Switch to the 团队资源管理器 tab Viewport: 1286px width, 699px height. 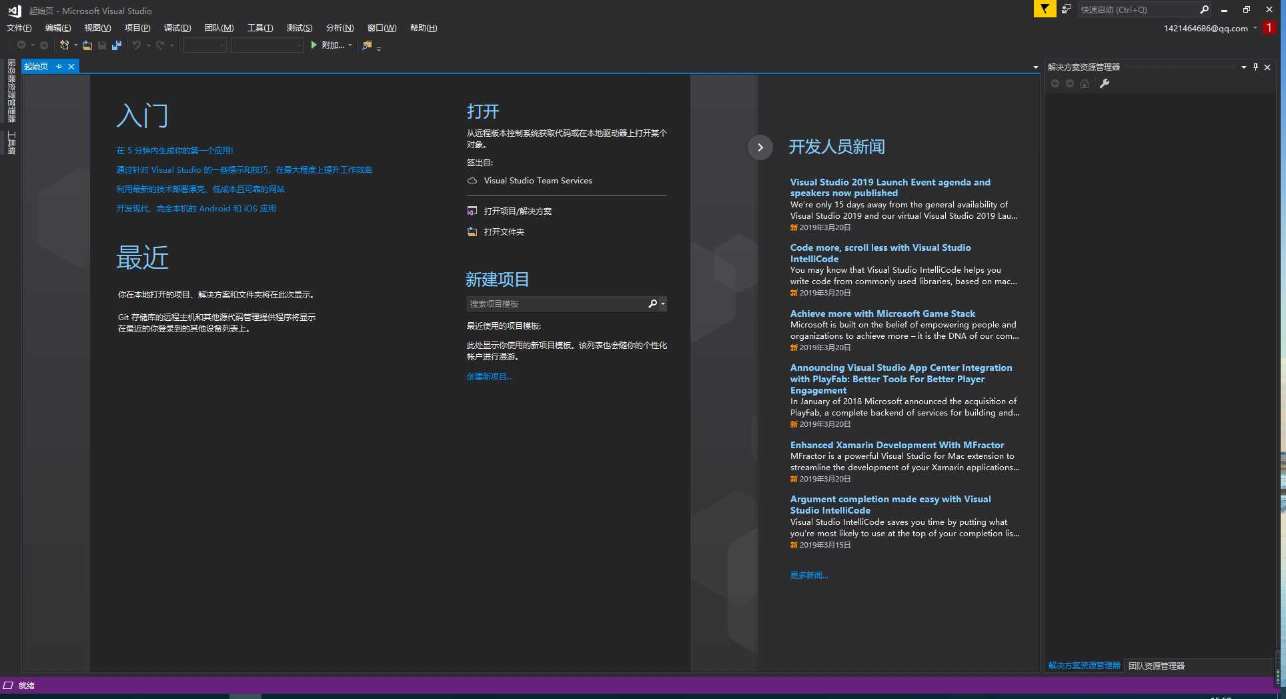(x=1157, y=666)
